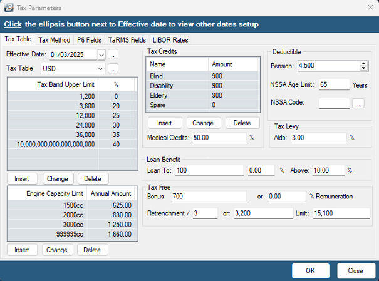The height and width of the screenshot is (281, 379).
Task: Click the Effective Date text field
Action: (73, 55)
